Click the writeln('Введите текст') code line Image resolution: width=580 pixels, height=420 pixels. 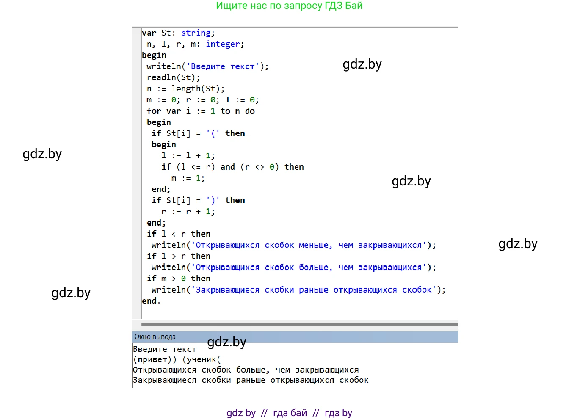(207, 66)
